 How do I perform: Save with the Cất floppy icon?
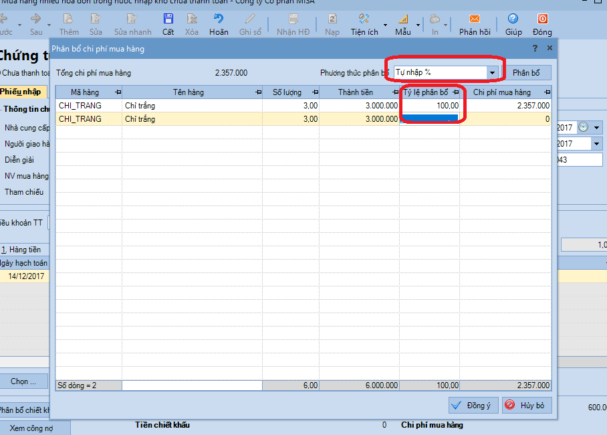click(168, 19)
